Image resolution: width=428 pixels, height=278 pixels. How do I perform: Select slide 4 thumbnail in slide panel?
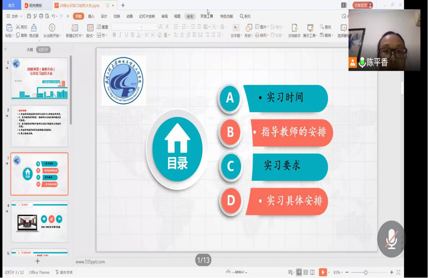39,221
